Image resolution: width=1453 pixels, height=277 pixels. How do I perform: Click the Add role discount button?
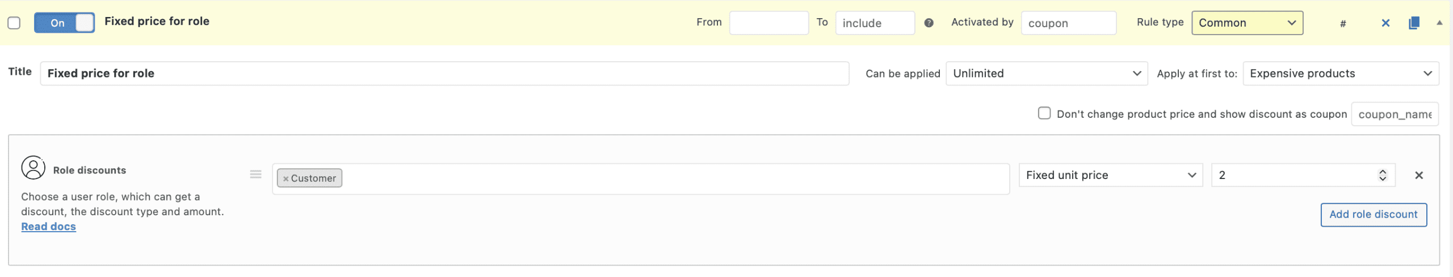coord(1374,215)
